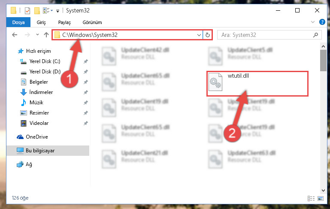The width and height of the screenshot is (330, 209).
Task: Click the new folder quick-access icon
Action: coord(37,11)
